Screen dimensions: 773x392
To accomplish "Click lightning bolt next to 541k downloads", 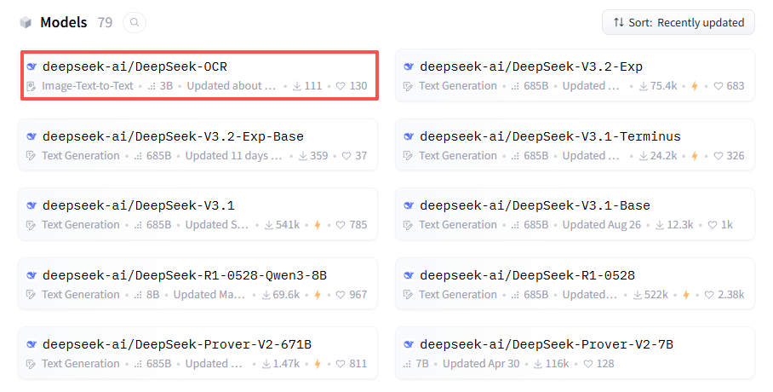I will [x=318, y=225].
